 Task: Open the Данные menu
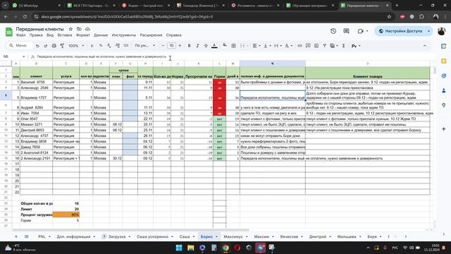tap(101, 35)
